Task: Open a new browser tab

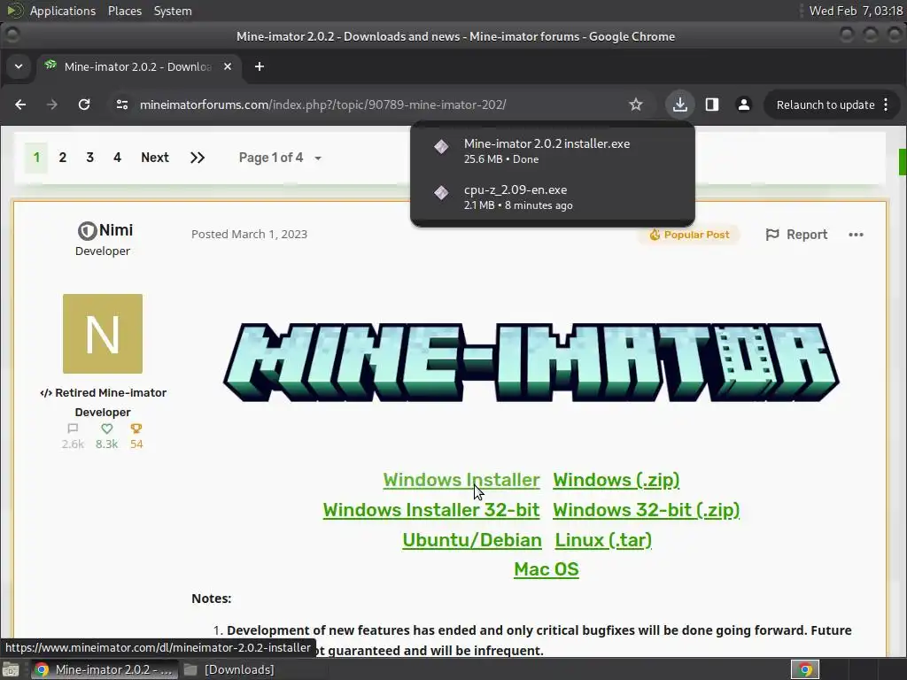Action: [x=260, y=66]
